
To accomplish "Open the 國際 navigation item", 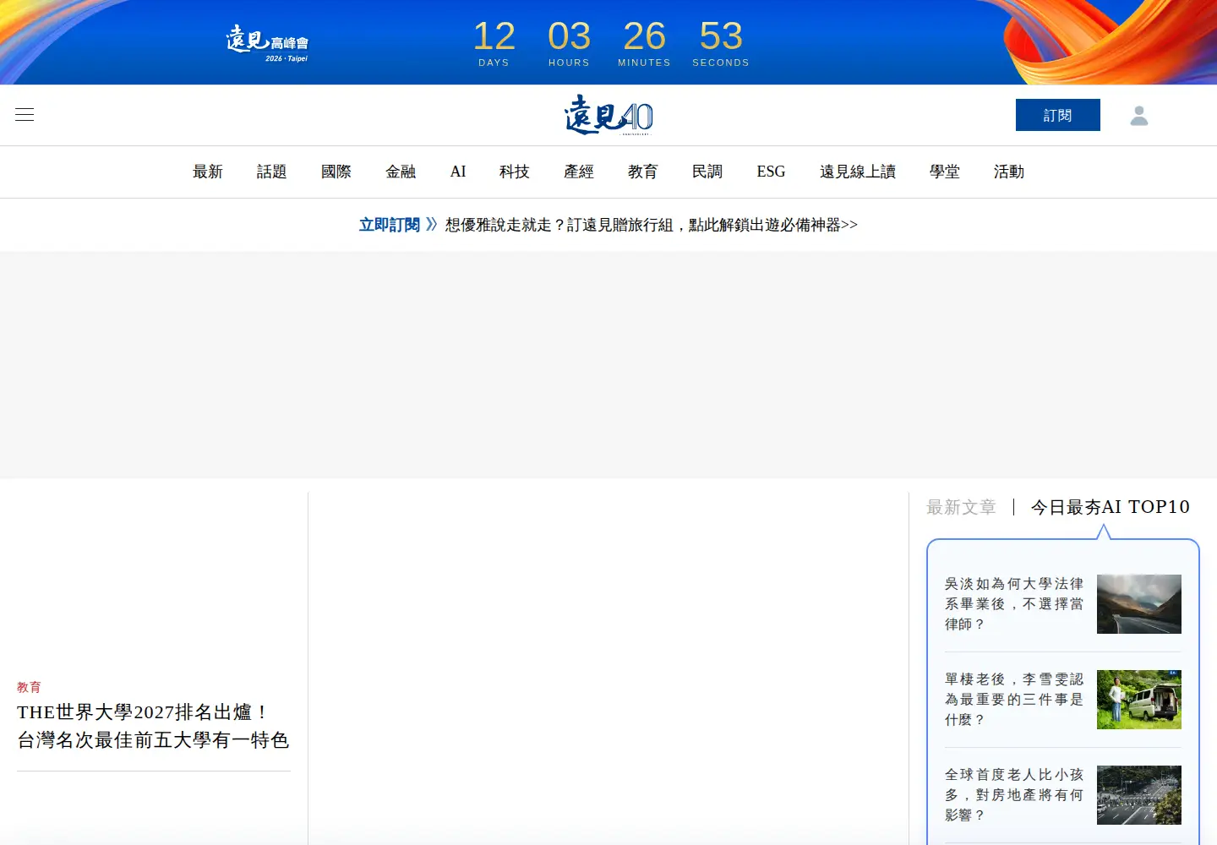I will (x=336, y=172).
